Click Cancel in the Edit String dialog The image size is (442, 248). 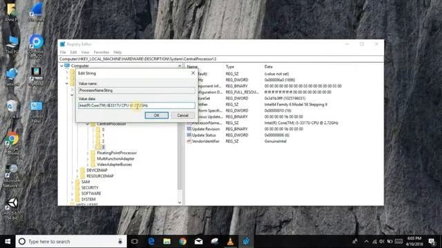(182, 115)
